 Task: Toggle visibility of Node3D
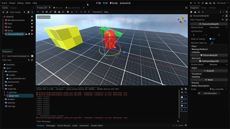click(x=32, y=17)
